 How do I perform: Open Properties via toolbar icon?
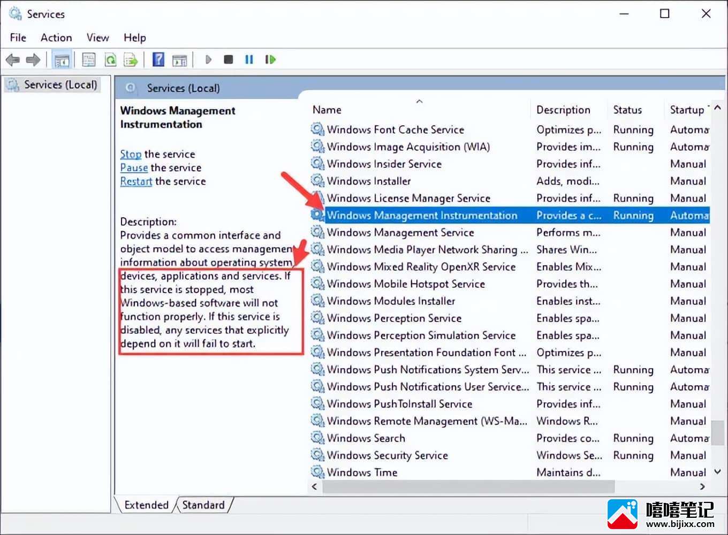pyautogui.click(x=89, y=59)
